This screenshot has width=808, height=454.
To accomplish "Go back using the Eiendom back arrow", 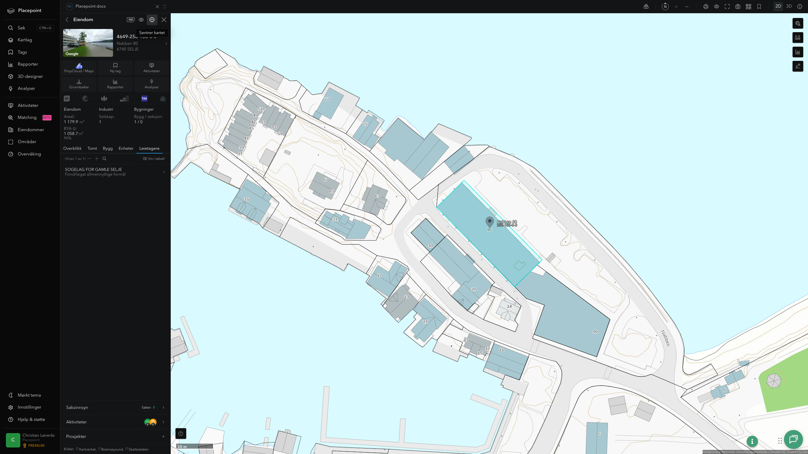I will pyautogui.click(x=67, y=20).
